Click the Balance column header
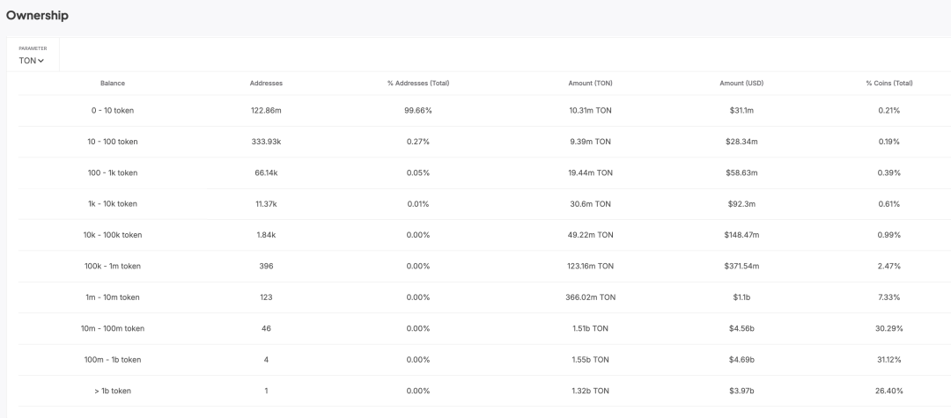The width and height of the screenshot is (951, 418). (112, 84)
